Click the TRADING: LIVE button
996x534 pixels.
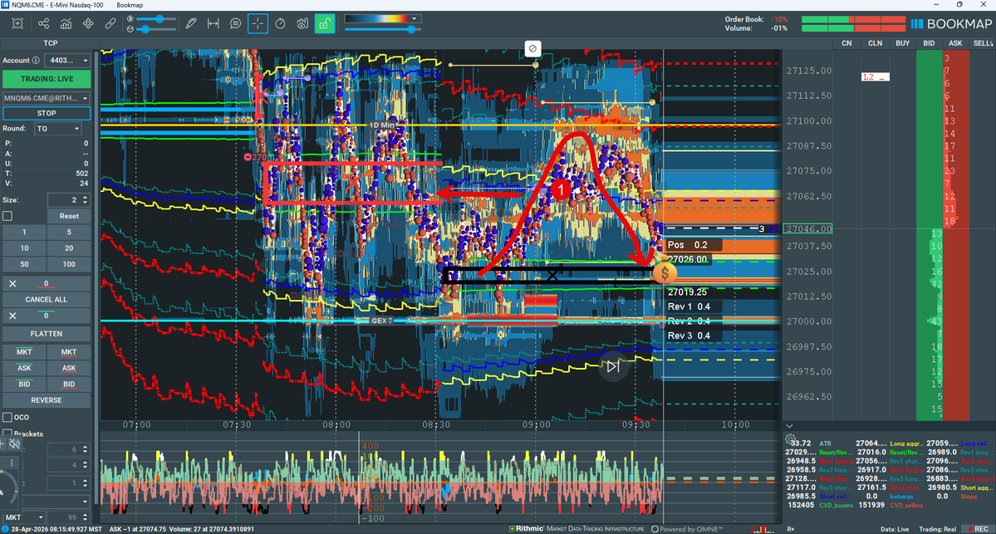47,79
